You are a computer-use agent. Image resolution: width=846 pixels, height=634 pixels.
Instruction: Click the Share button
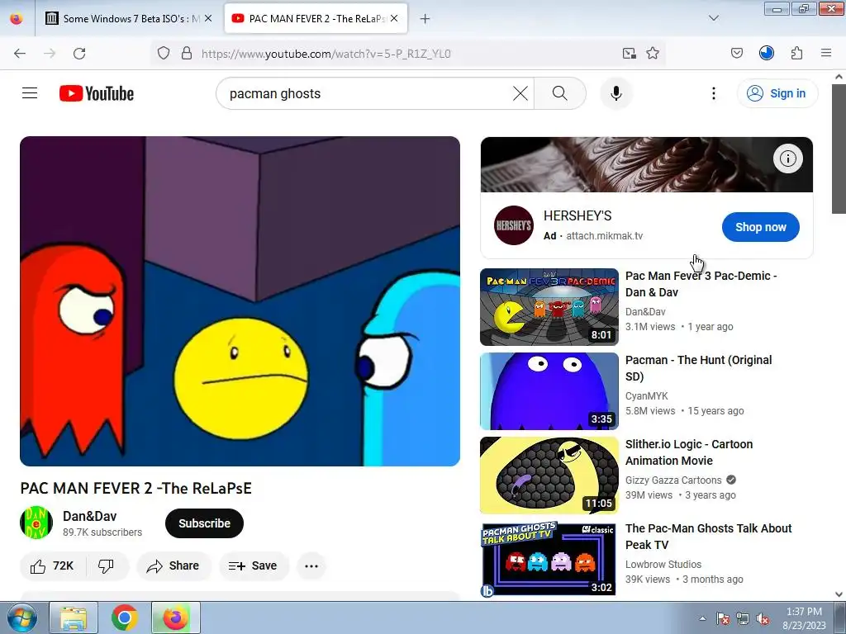click(173, 565)
